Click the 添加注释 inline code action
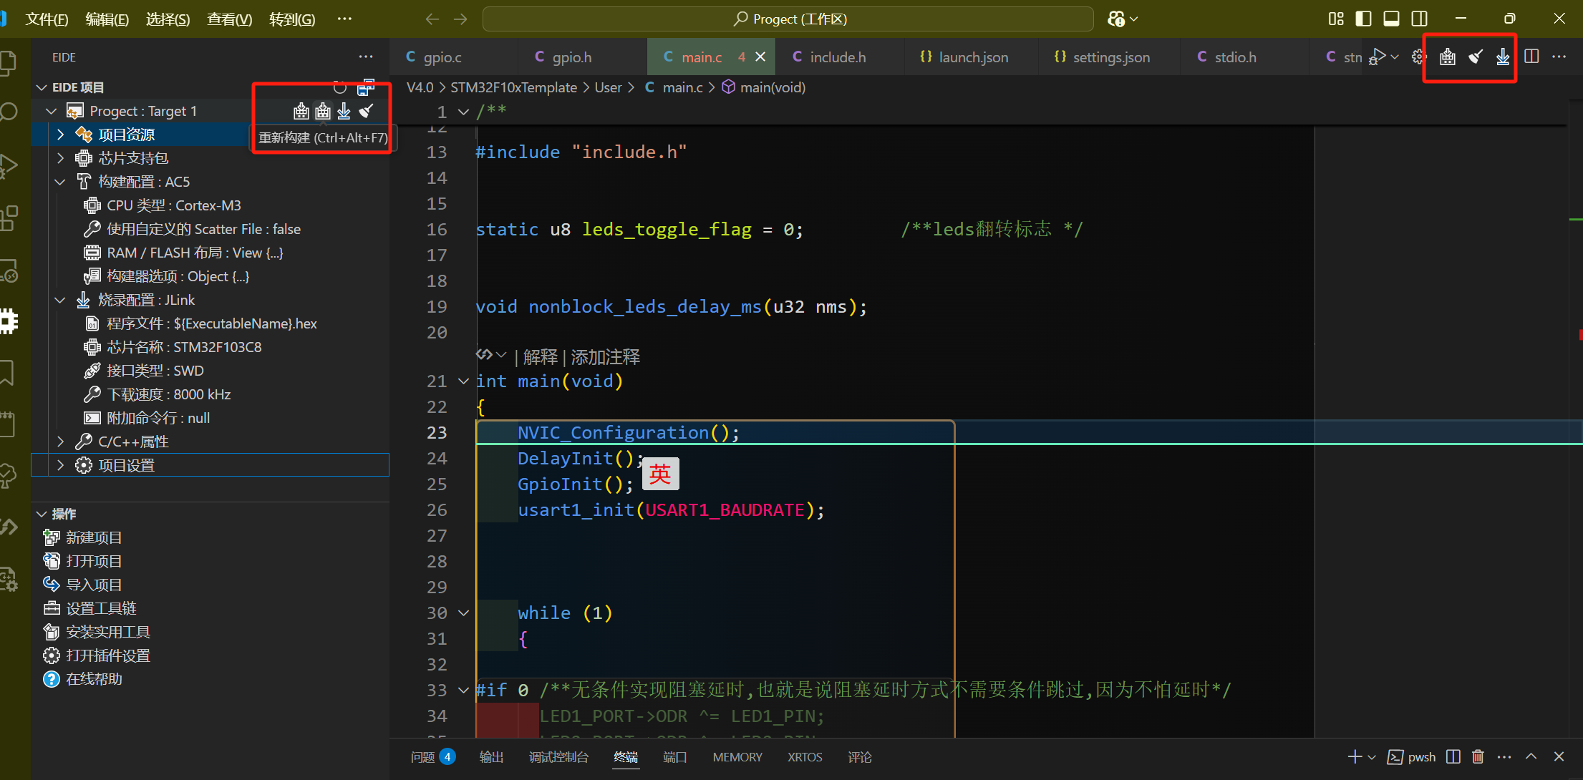 point(604,357)
